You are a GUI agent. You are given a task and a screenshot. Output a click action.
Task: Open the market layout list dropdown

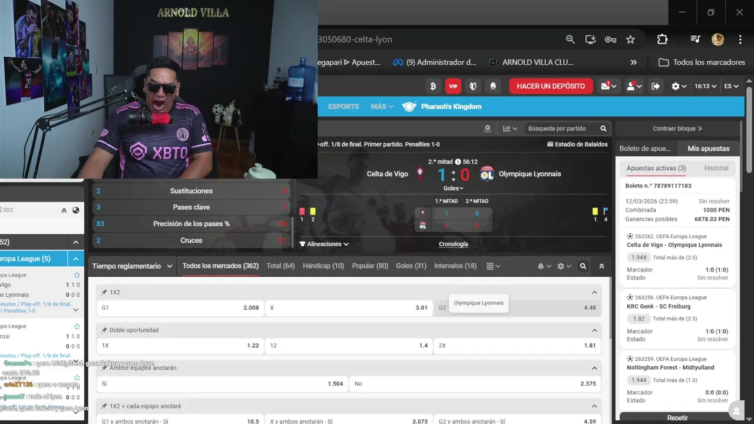(x=493, y=266)
